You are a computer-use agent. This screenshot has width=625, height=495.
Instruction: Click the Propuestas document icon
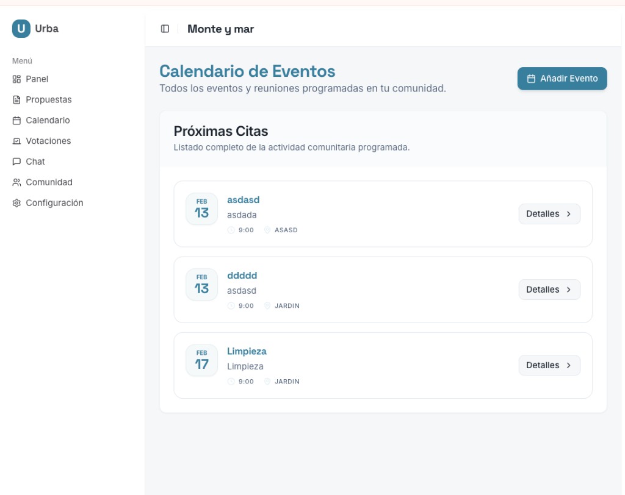tap(17, 100)
